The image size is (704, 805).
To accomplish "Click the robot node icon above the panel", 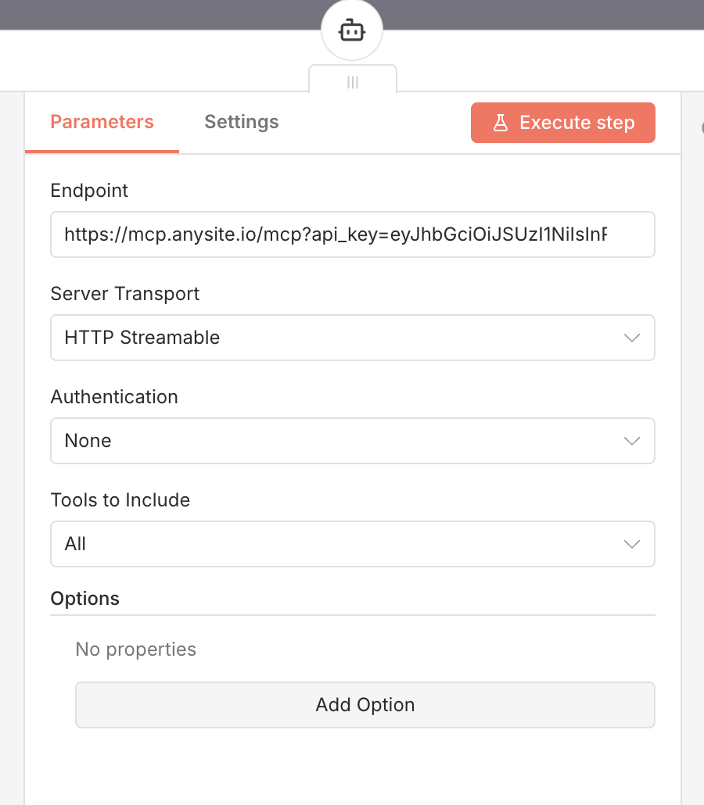I will point(351,30).
